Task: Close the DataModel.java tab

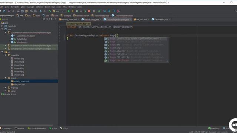Action: tap(170, 19)
